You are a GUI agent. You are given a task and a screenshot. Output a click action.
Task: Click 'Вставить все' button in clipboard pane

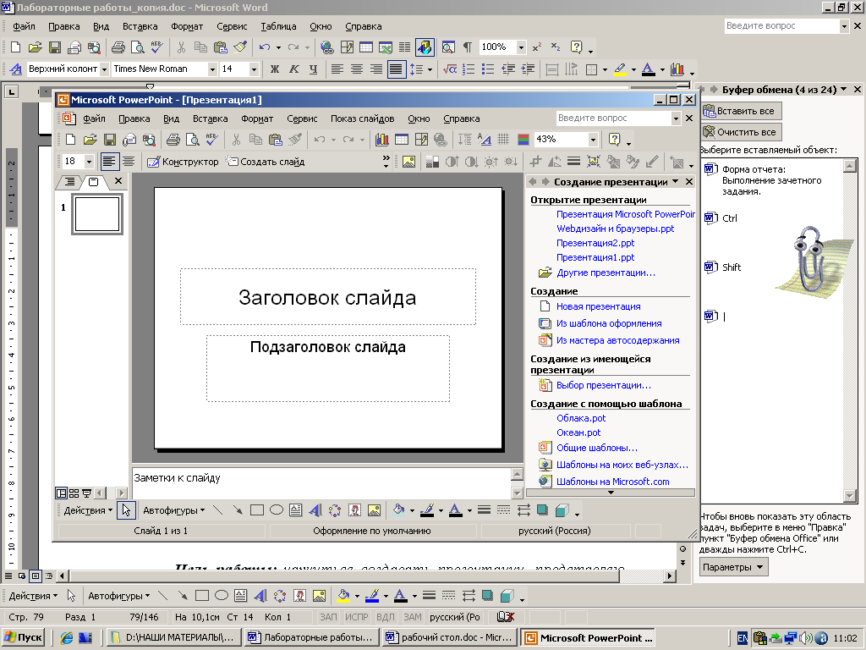741,111
